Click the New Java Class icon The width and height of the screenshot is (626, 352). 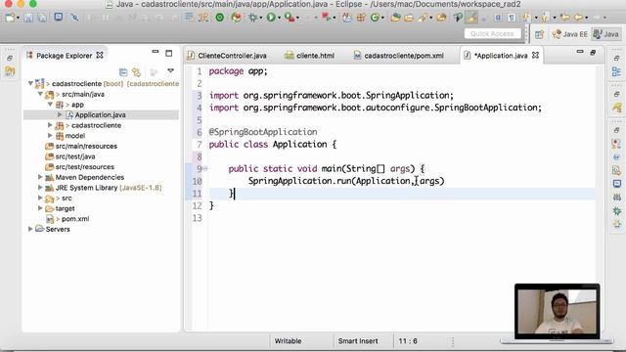375,18
